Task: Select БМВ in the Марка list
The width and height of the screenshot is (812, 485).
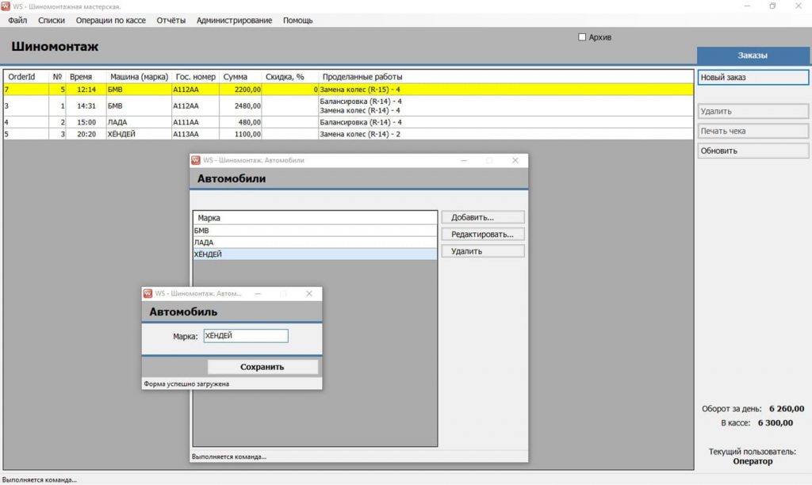Action: pos(315,231)
